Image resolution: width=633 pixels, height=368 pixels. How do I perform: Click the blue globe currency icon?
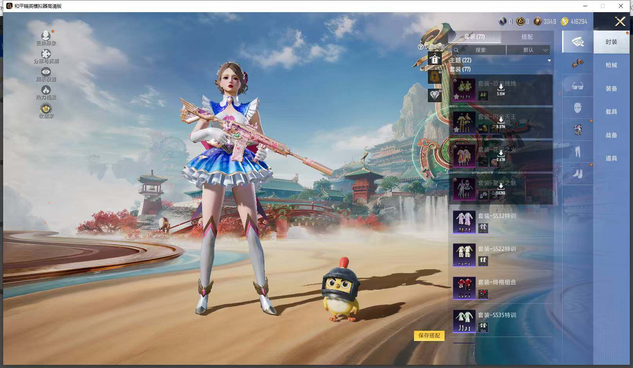503,21
